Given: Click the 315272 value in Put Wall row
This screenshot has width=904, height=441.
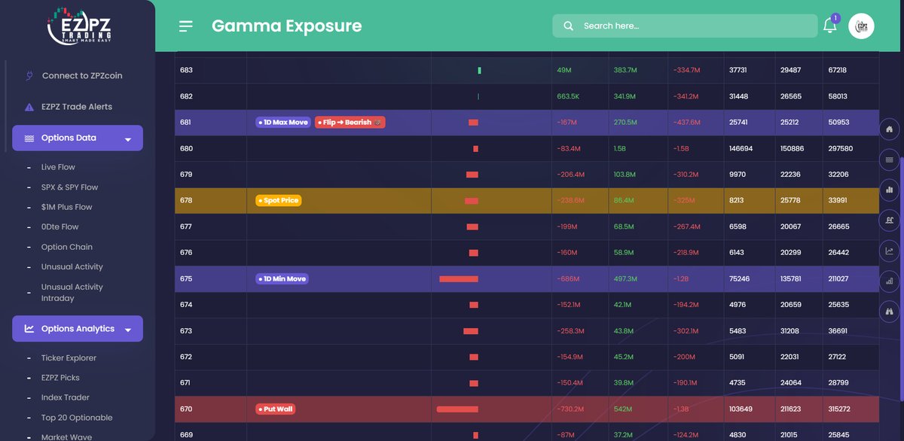Looking at the screenshot, I should [838, 409].
